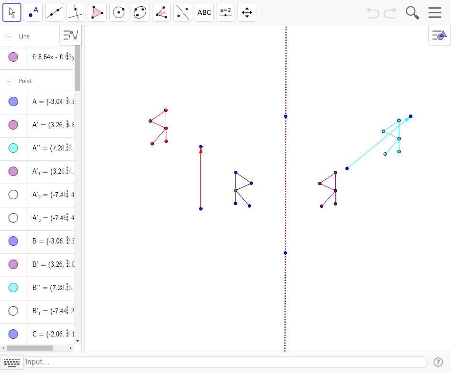Open the Graphics view style bar

point(439,35)
